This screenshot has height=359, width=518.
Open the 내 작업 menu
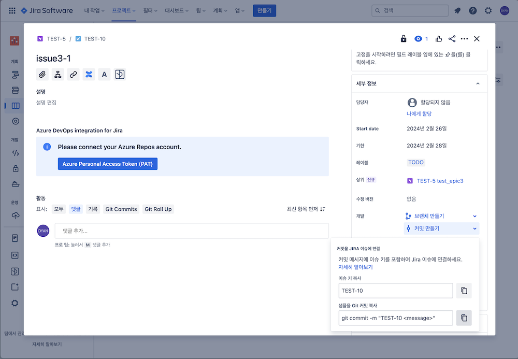94,10
